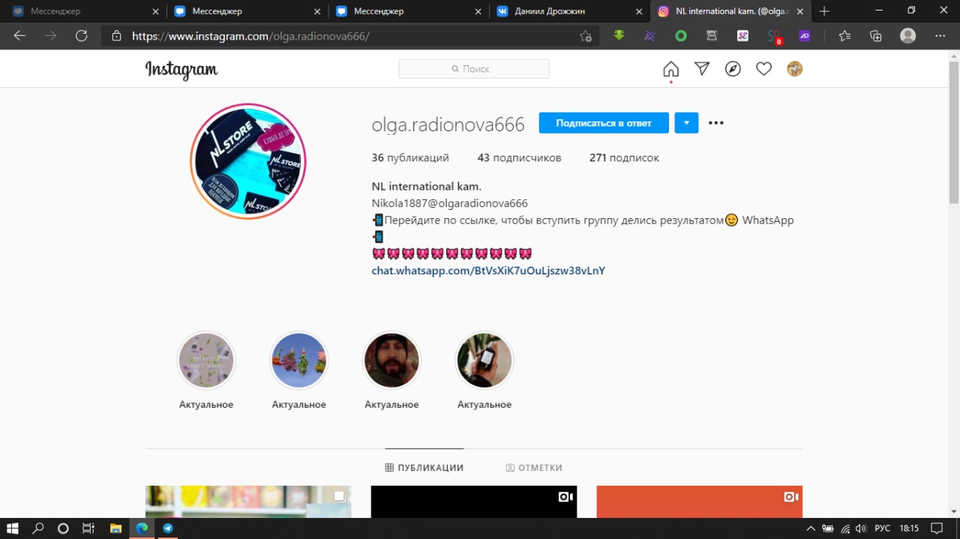The height and width of the screenshot is (539, 960).
Task: Click page vertical scrollbar
Action: 954,133
